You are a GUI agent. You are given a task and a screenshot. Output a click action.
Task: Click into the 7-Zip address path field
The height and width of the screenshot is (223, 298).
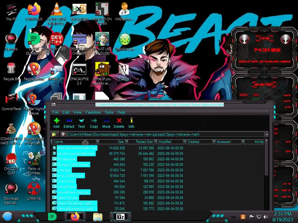[x=163, y=134]
